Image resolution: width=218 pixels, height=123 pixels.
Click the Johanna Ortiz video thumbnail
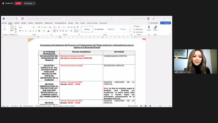pyautogui.click(x=195, y=61)
